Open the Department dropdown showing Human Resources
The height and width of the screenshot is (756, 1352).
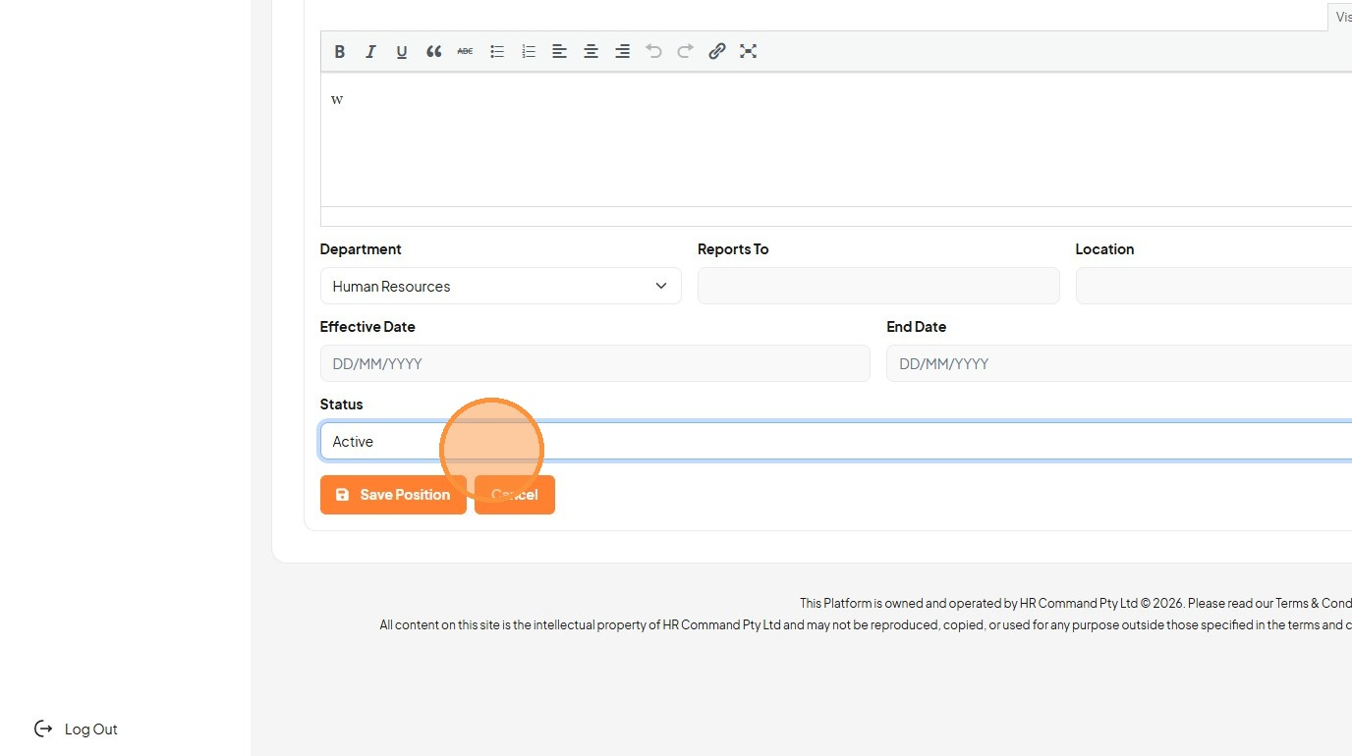point(501,286)
